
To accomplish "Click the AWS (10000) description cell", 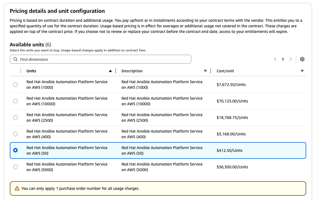I will (x=162, y=101).
